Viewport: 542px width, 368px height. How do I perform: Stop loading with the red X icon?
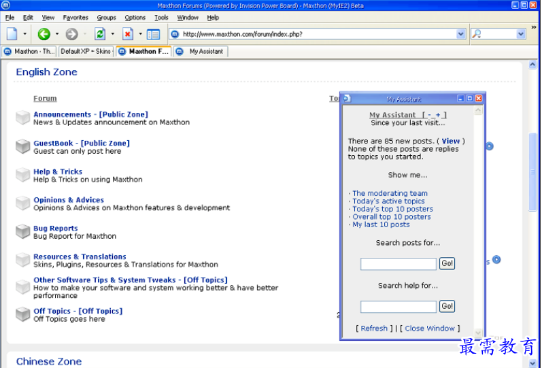tap(128, 34)
